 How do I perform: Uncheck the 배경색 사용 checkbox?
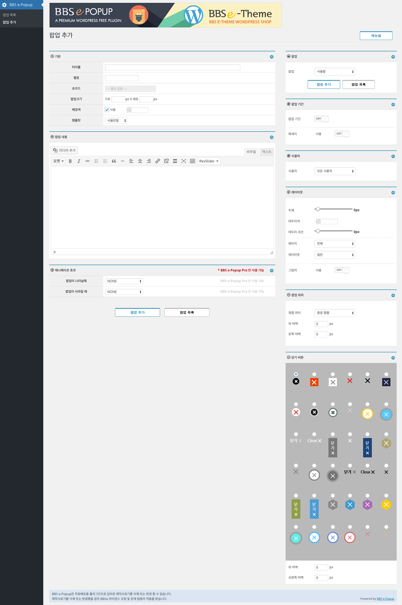coord(107,110)
